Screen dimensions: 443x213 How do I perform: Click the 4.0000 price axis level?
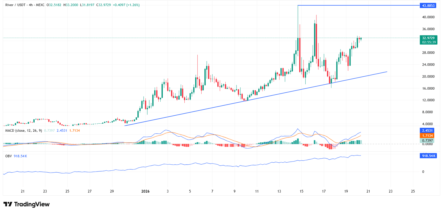point(428,124)
